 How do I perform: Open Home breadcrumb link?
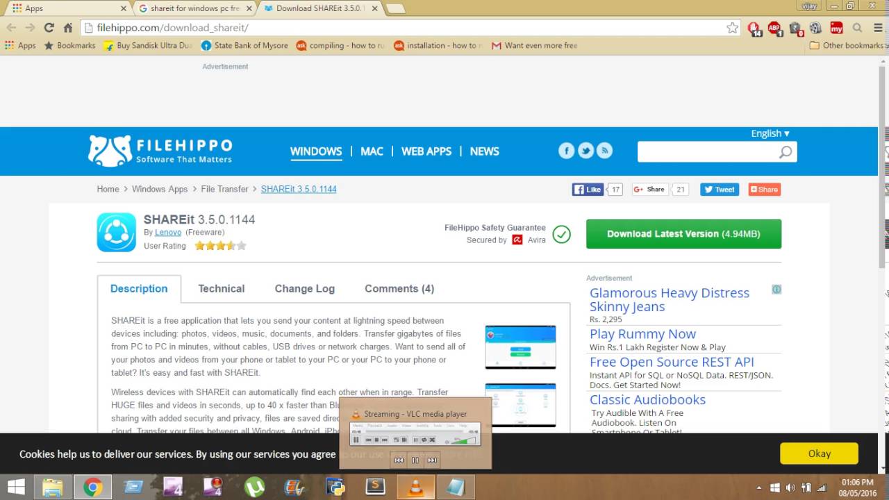pos(108,189)
